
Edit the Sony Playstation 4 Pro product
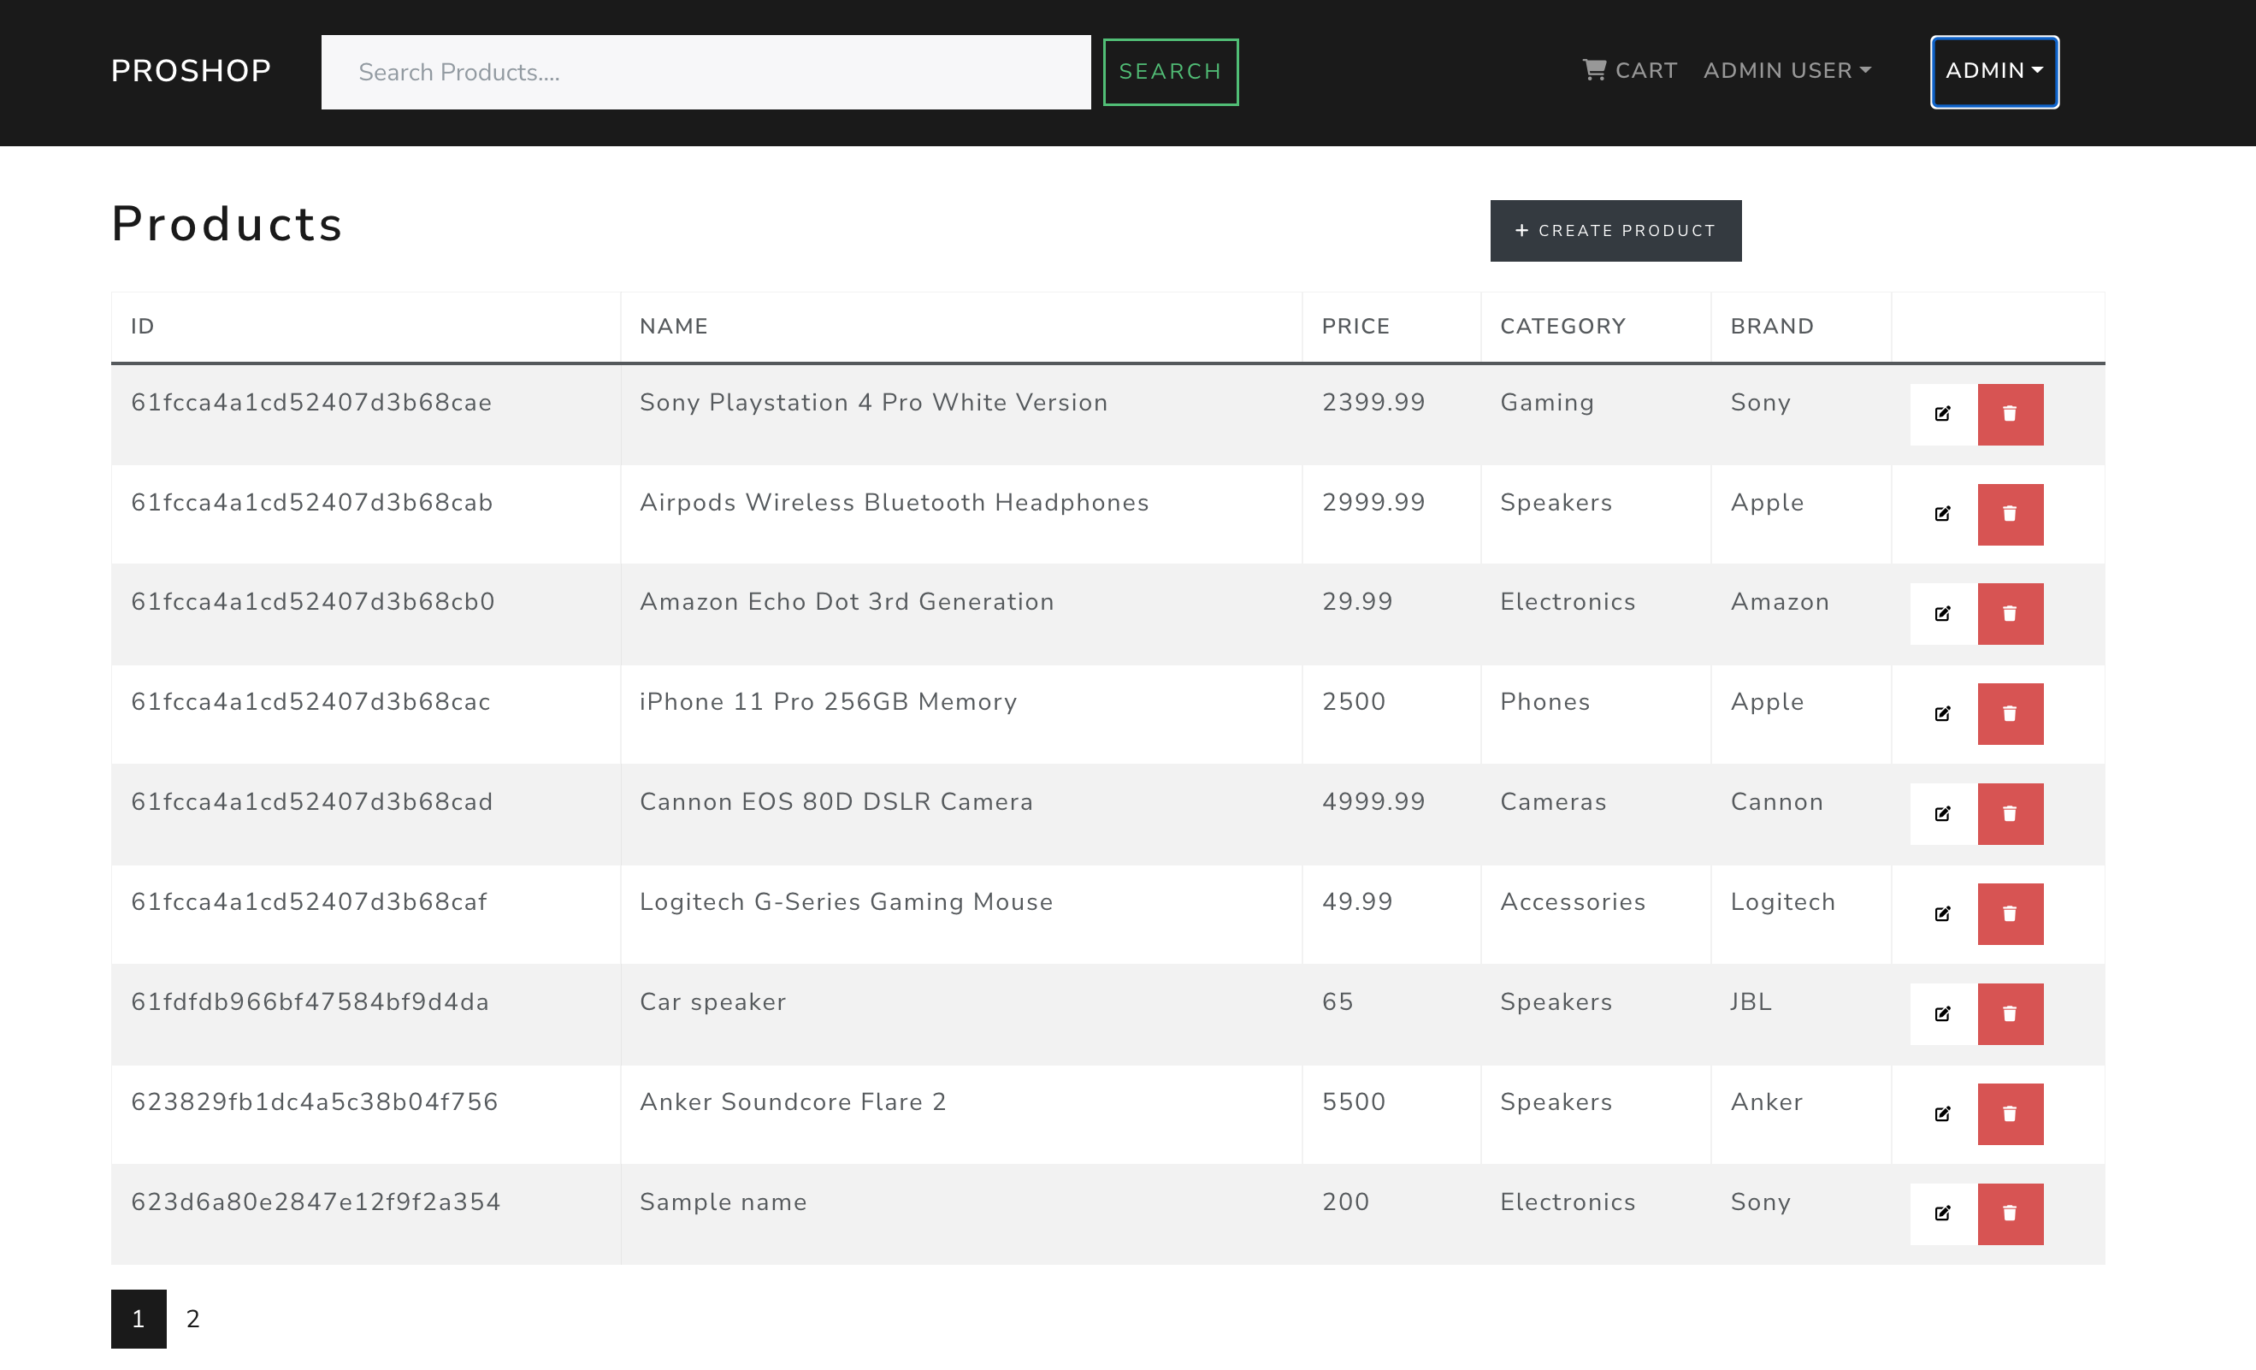click(1943, 414)
